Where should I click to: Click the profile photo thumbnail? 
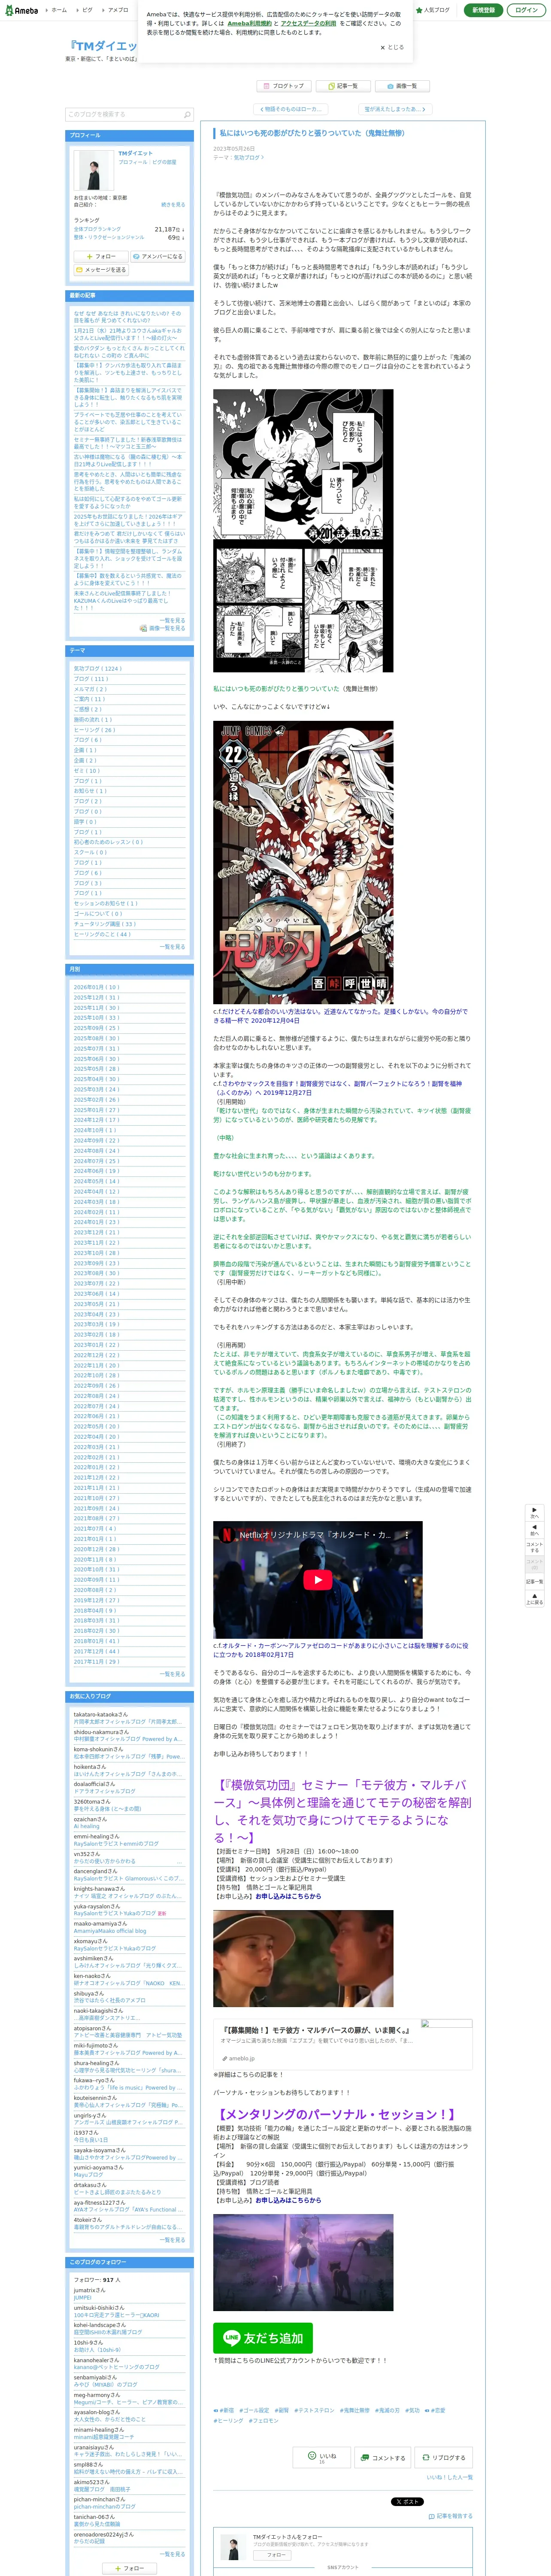[94, 170]
